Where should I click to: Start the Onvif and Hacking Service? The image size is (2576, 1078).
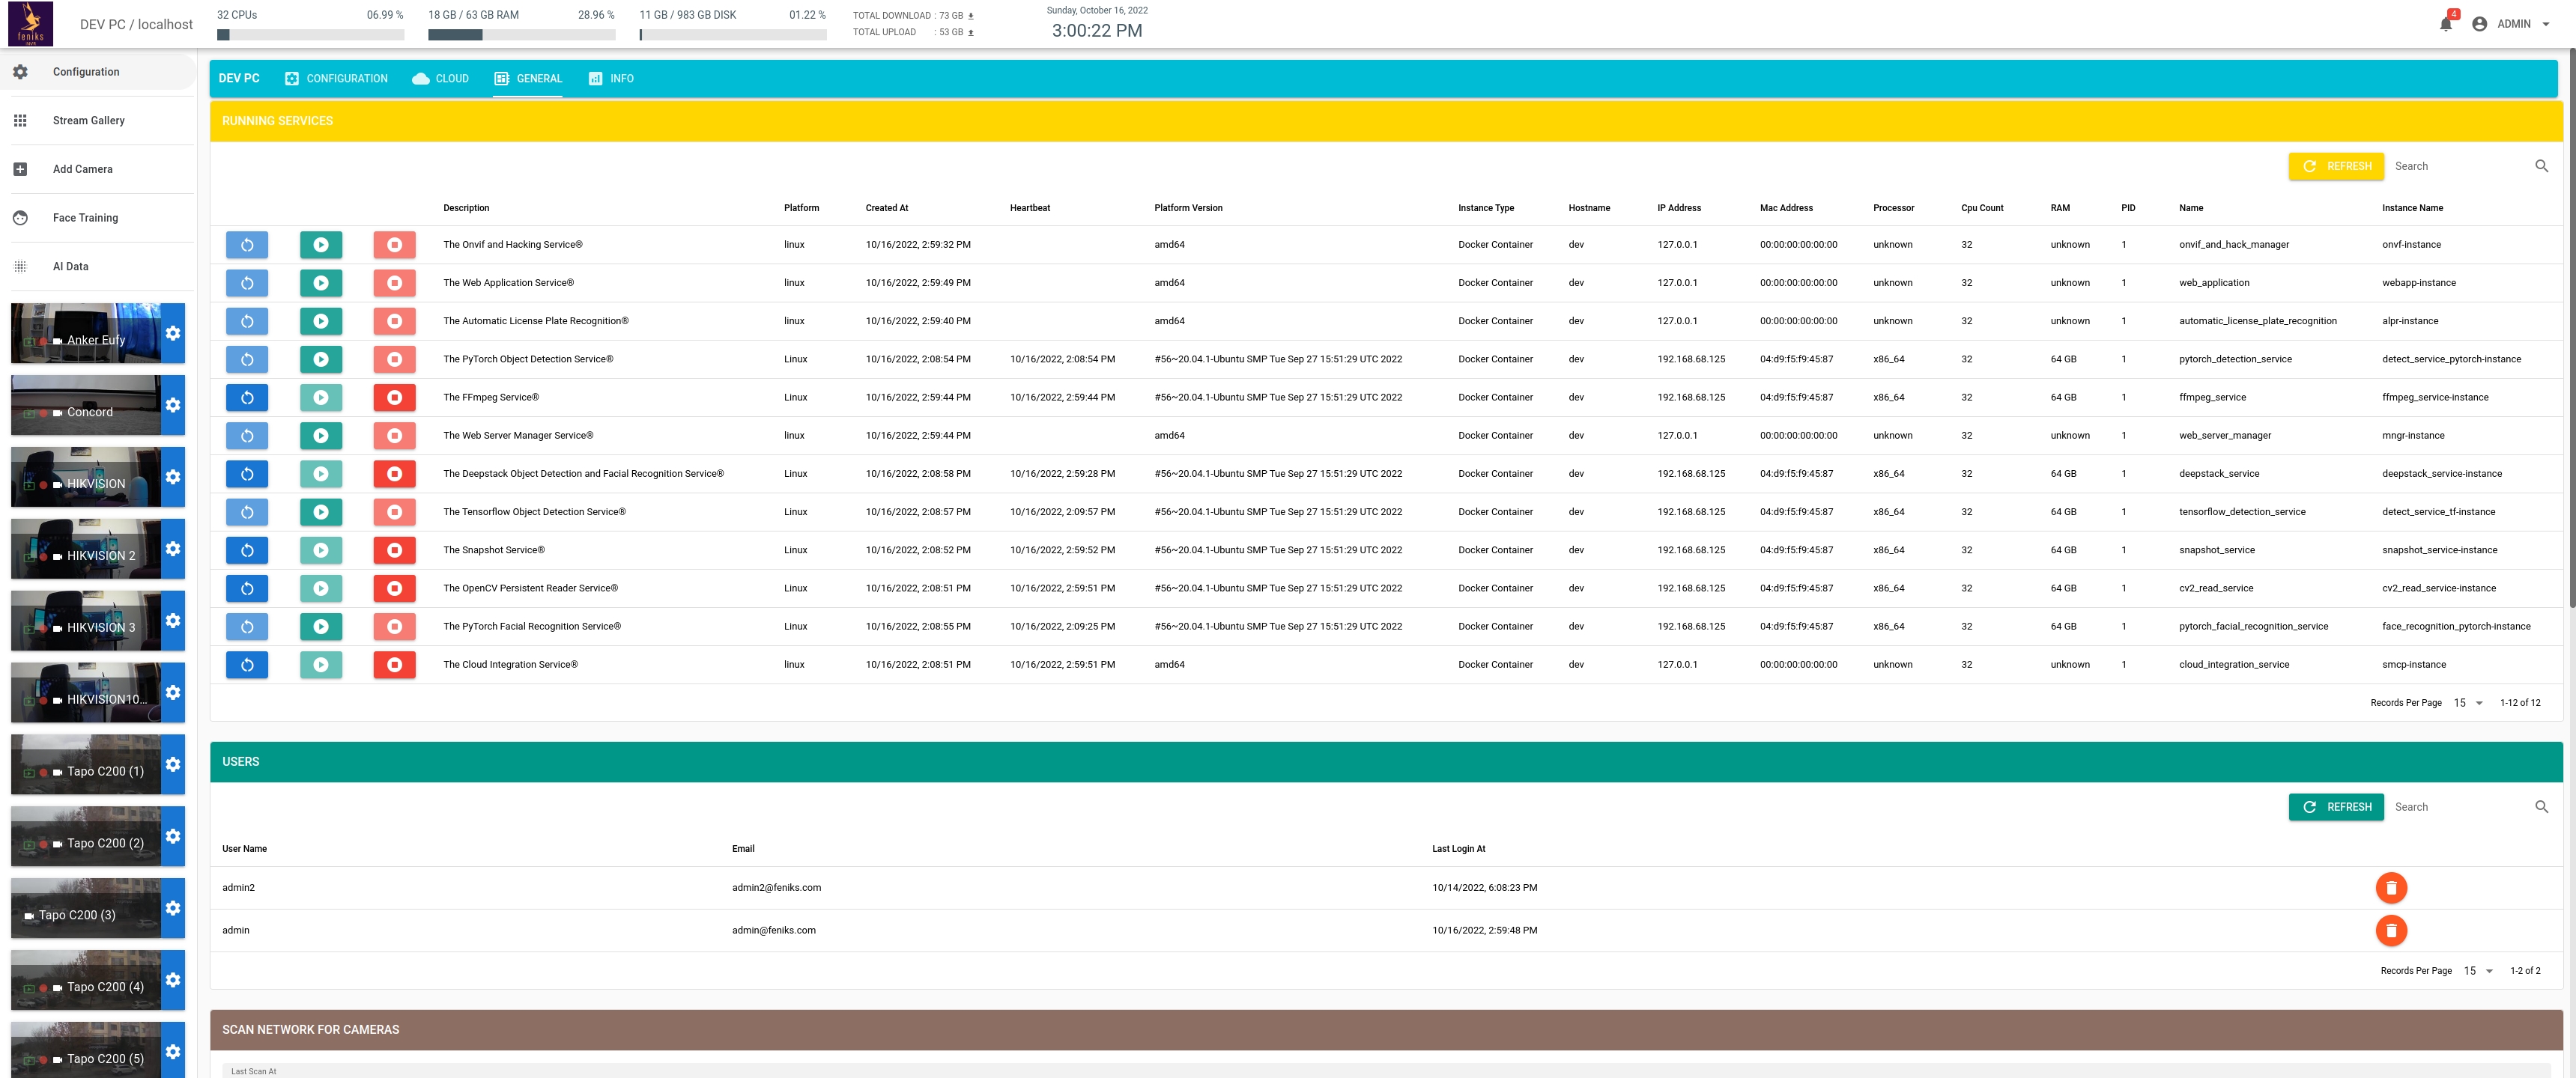pos(320,245)
